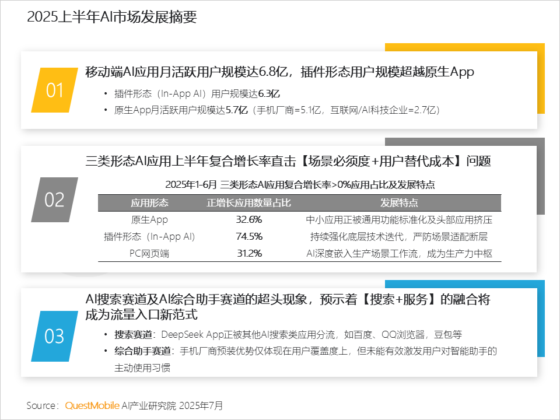The image size is (560, 420).
Task: Click the blue 03 number badge
Action: (54, 336)
